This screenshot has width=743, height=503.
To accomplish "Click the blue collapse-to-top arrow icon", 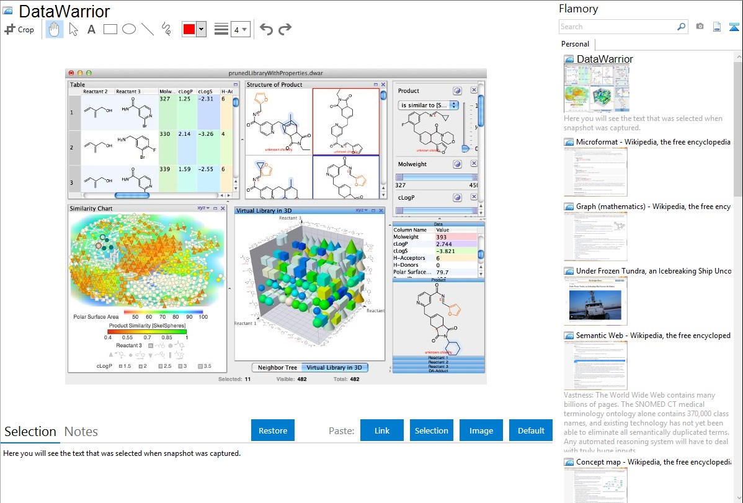I will tap(734, 27).
